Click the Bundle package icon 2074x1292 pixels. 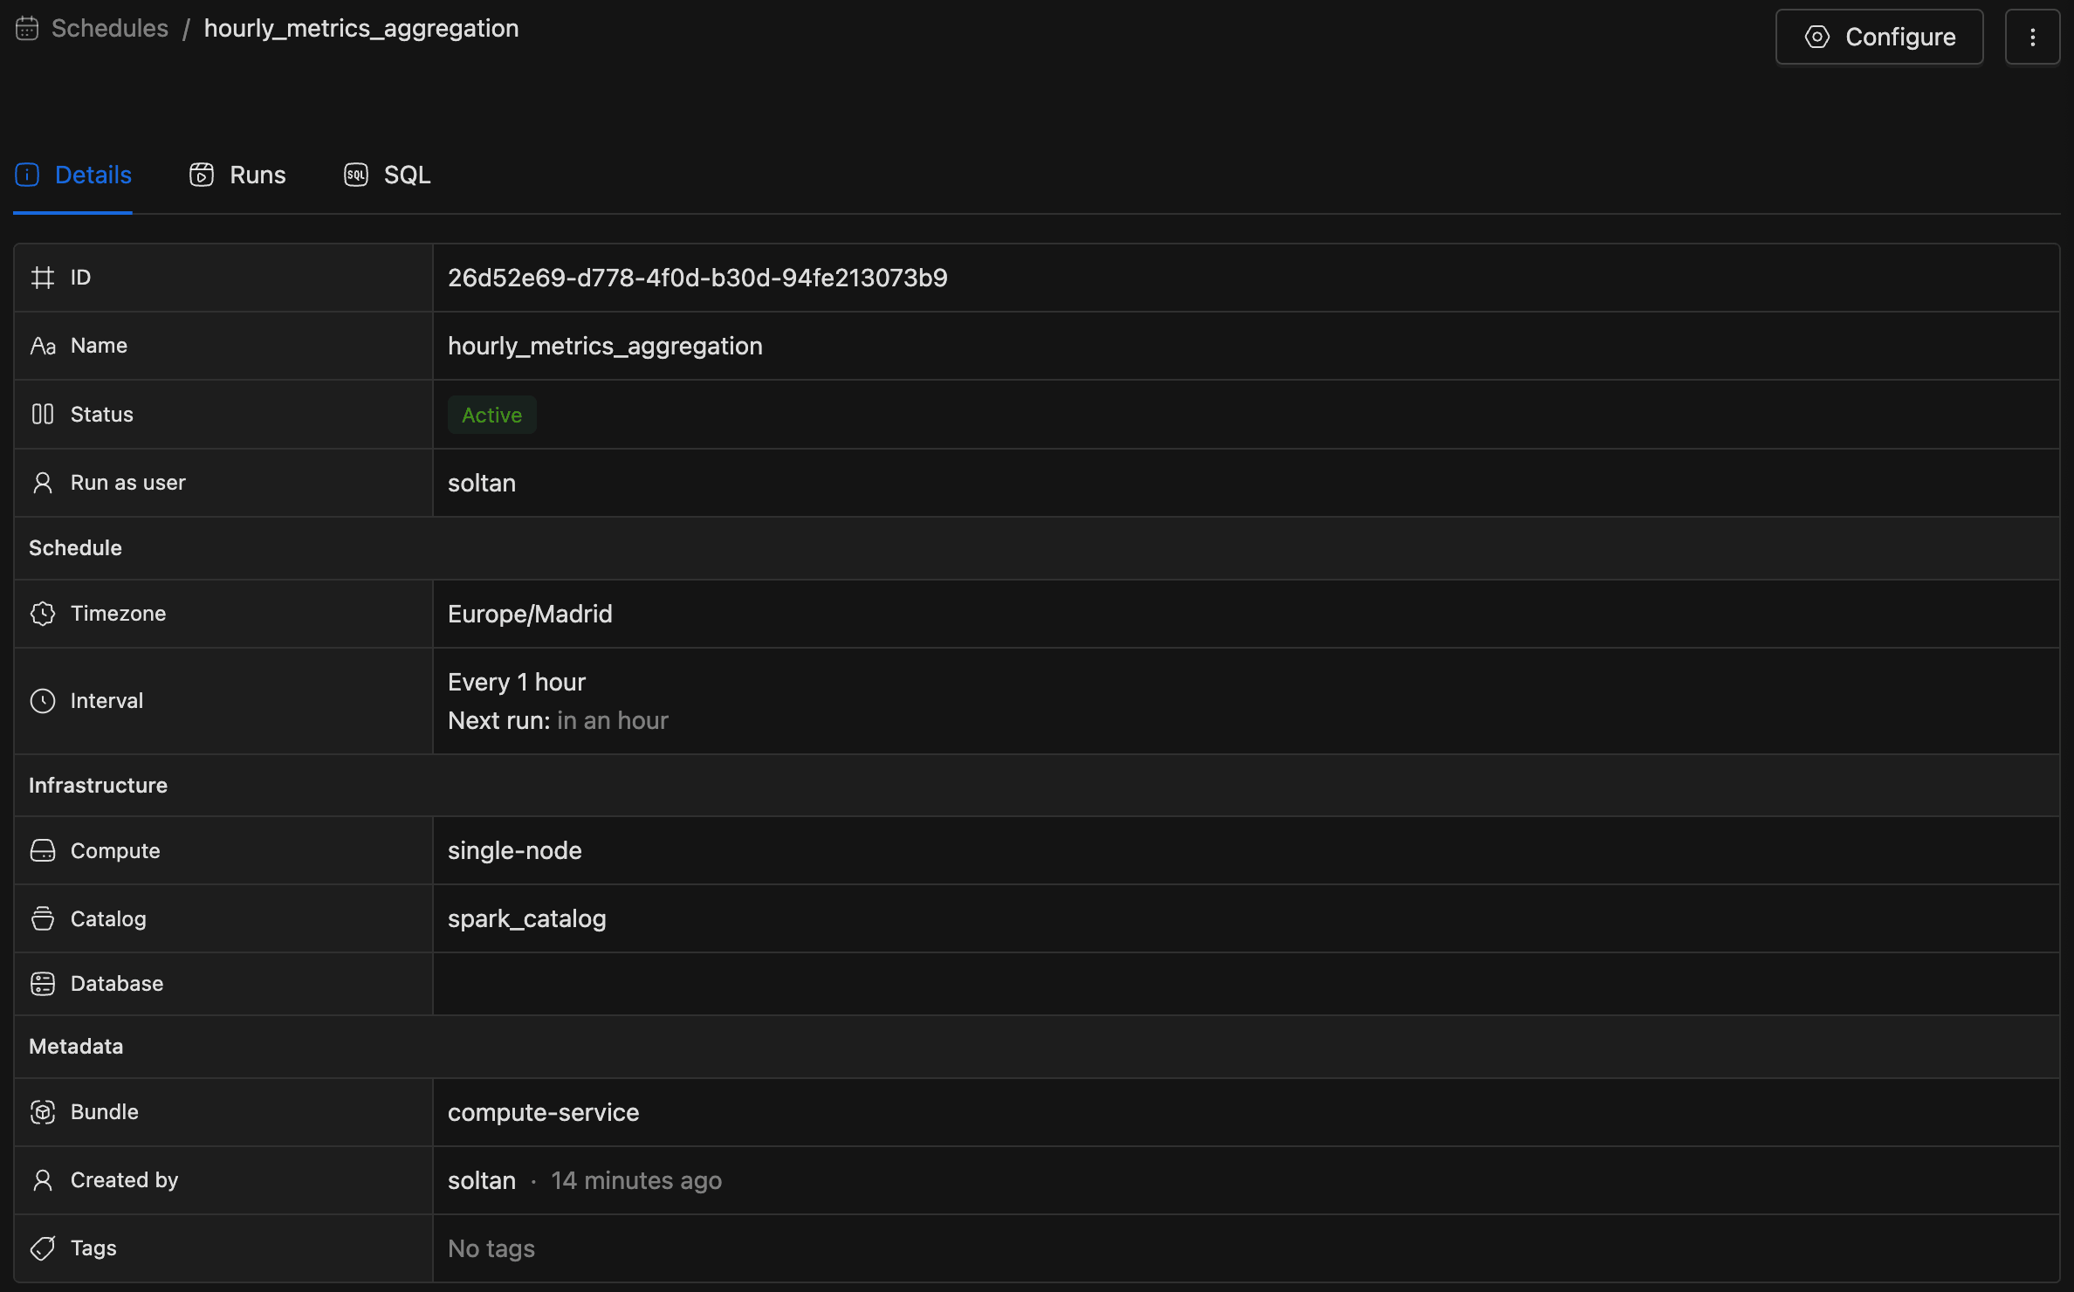[43, 1112]
